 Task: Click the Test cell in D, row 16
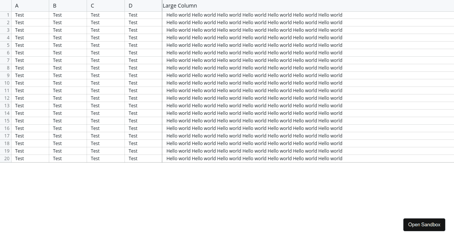pos(143,128)
